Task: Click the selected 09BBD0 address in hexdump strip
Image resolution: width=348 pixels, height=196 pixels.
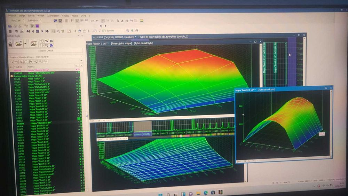Action: (x=137, y=134)
